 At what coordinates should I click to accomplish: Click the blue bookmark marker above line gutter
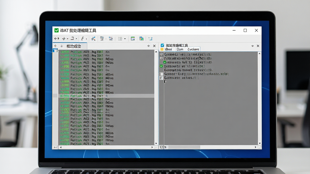55,50
